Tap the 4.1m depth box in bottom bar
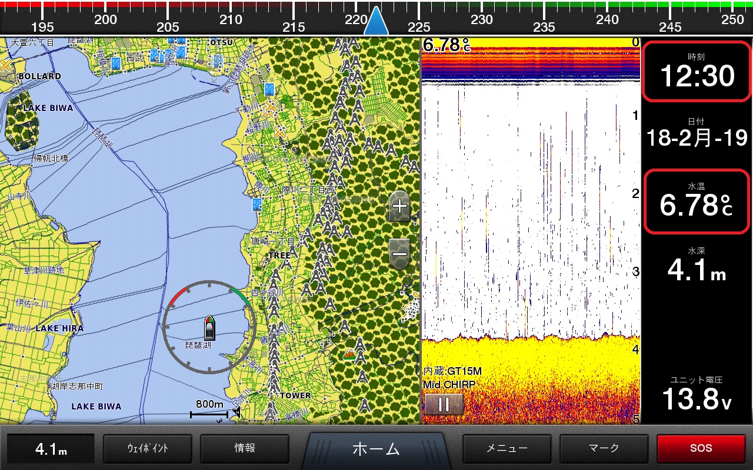Image resolution: width=753 pixels, height=470 pixels. click(x=51, y=449)
